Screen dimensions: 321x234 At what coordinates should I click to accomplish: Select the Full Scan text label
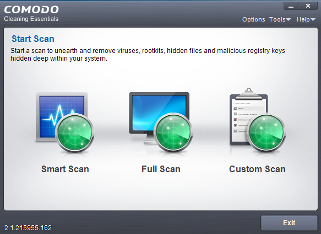click(x=161, y=169)
